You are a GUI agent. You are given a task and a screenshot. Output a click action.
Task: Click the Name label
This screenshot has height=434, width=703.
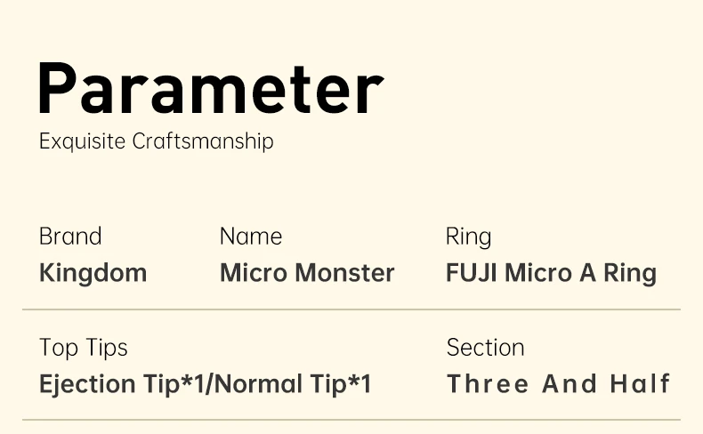251,236
